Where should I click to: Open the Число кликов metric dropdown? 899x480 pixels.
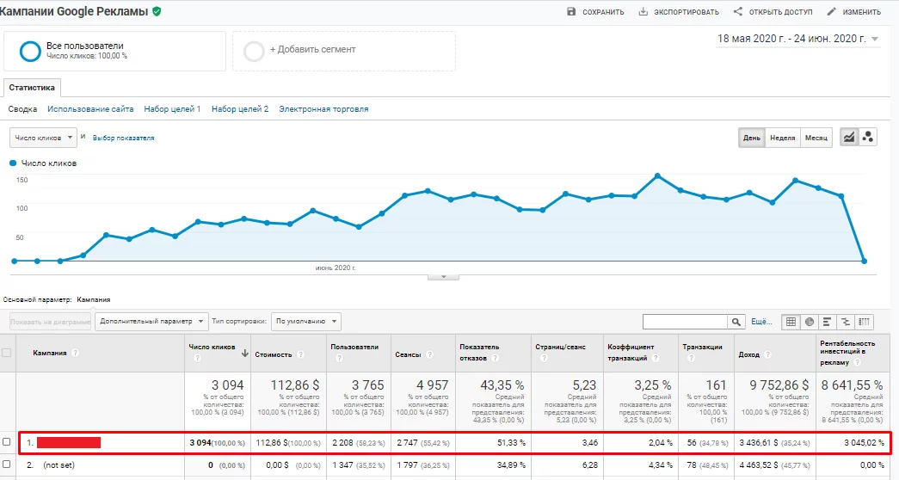point(43,138)
